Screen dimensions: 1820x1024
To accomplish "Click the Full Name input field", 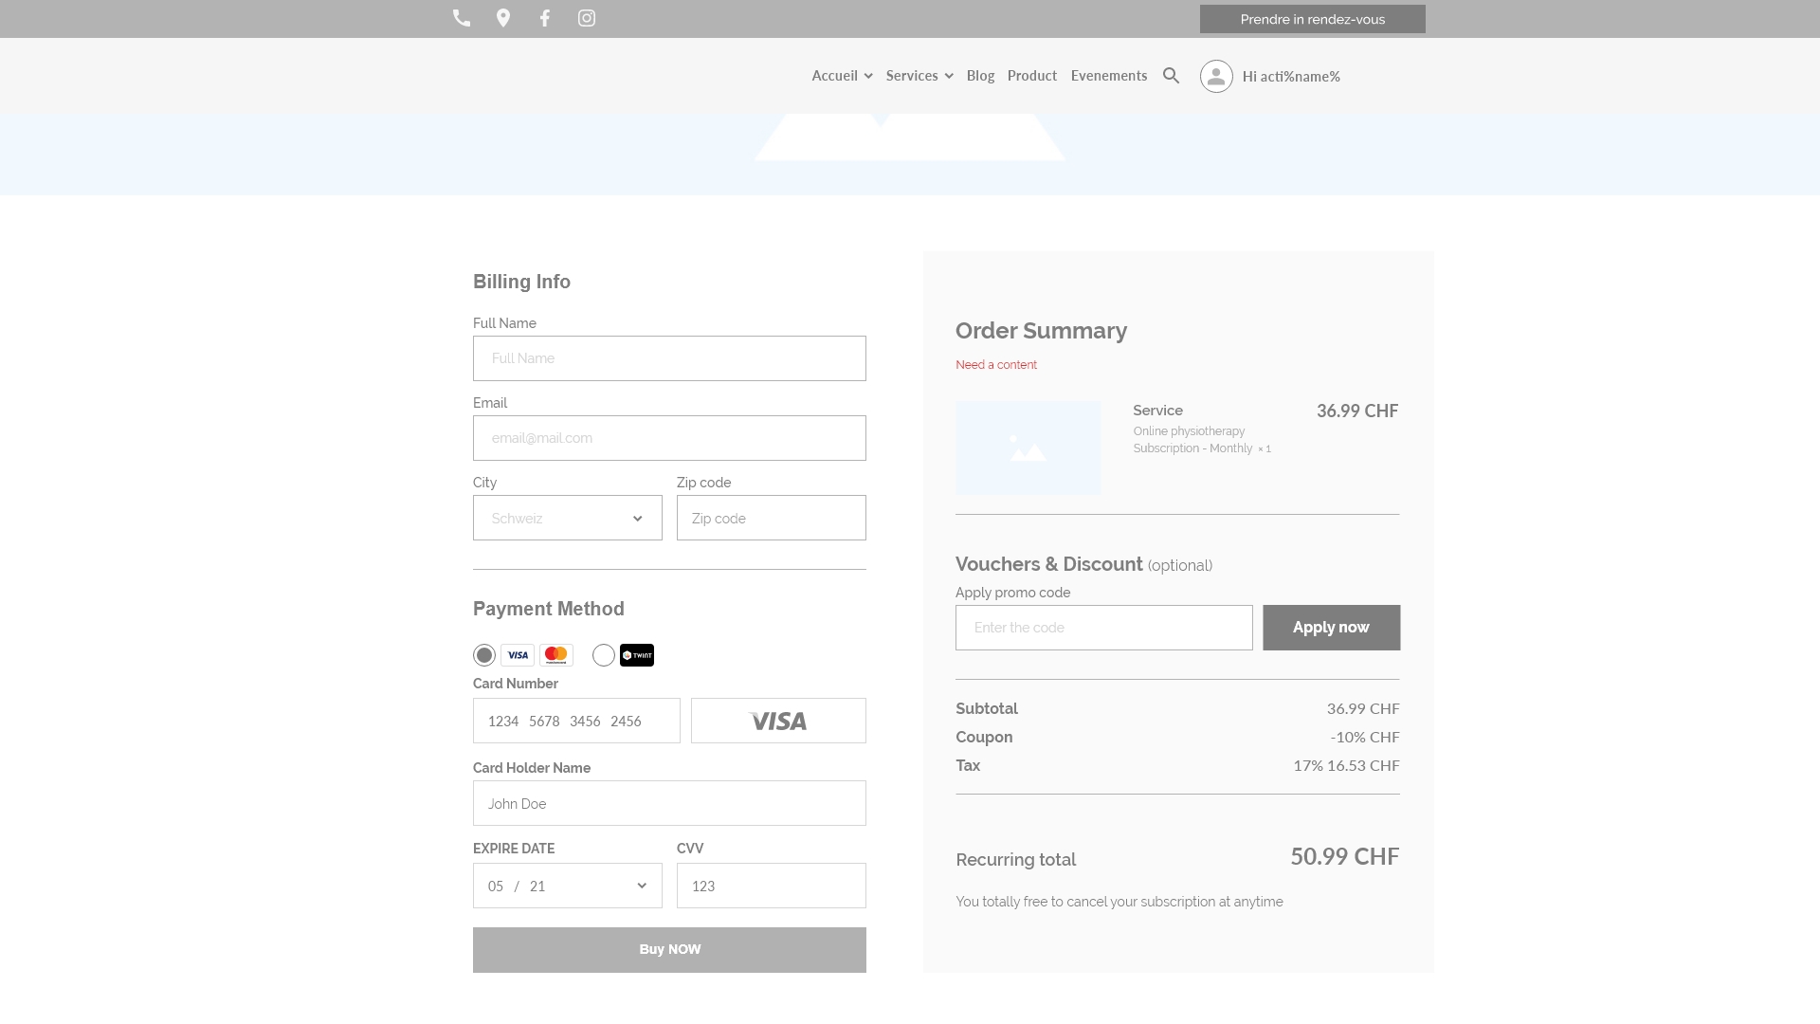I will pyautogui.click(x=668, y=357).
